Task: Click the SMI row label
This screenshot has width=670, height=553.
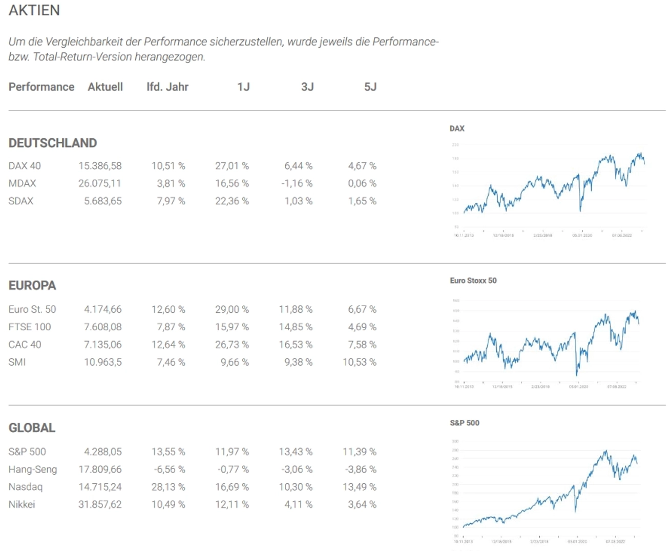Action: tap(17, 362)
